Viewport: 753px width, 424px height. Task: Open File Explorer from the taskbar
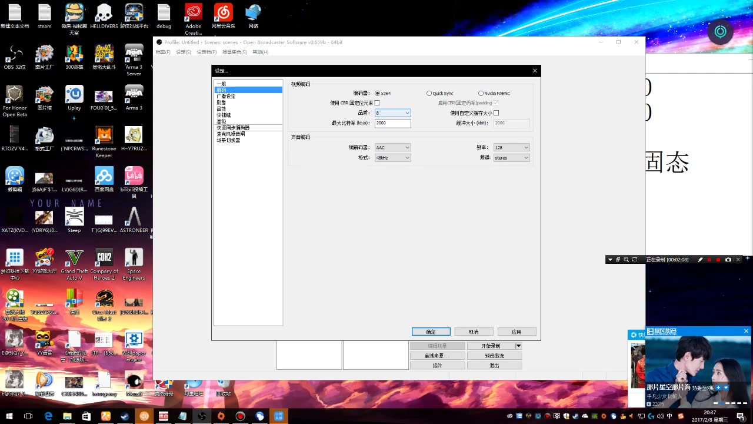[x=67, y=416]
